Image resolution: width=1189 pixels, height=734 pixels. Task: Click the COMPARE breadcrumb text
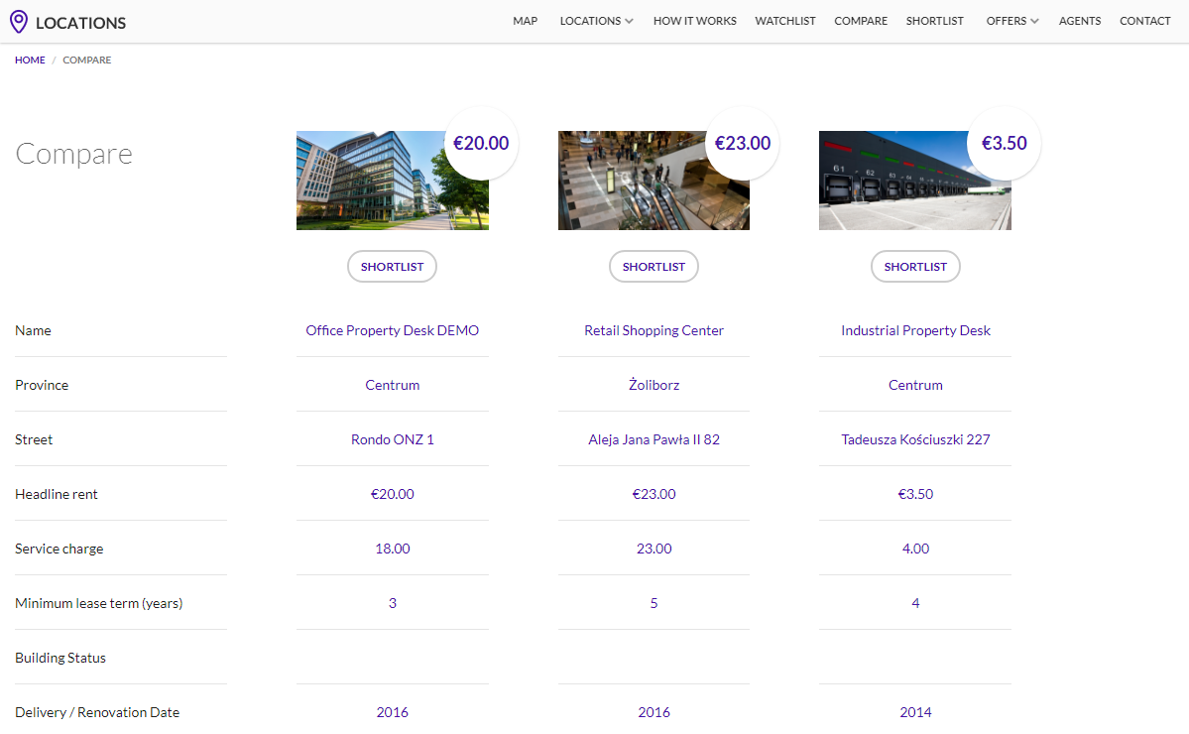coord(86,60)
